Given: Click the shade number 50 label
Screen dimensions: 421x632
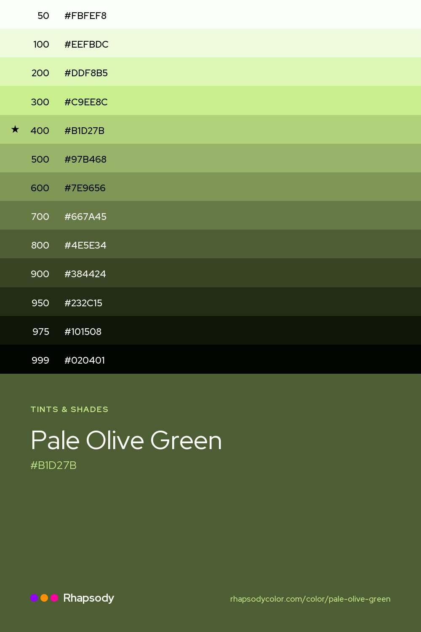Looking at the screenshot, I should (43, 16).
